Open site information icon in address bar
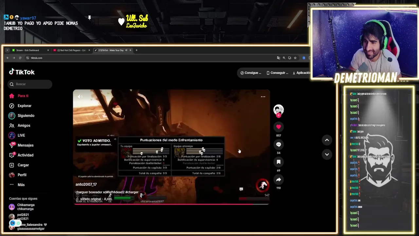419x236 pixels. [27, 58]
